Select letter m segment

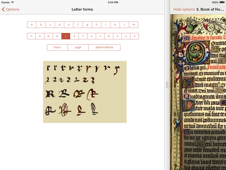click(134, 25)
